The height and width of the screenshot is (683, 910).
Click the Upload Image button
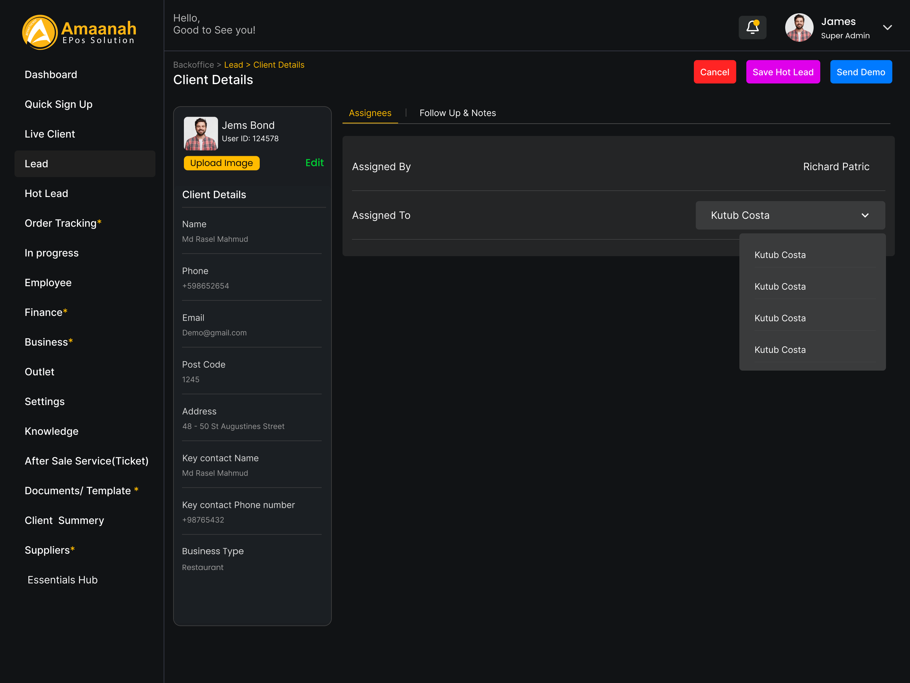click(x=221, y=163)
